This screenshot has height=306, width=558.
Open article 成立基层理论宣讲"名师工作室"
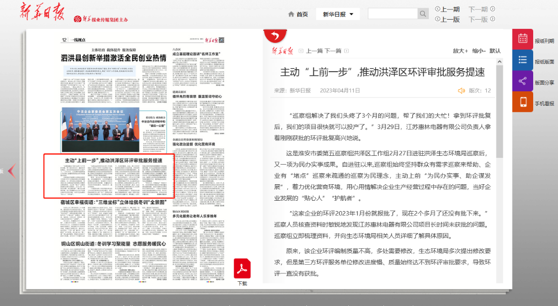pos(196,54)
